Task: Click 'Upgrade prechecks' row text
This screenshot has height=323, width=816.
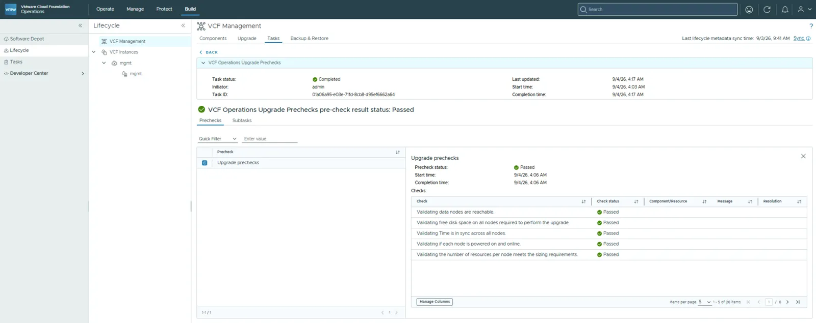Action: [x=238, y=163]
